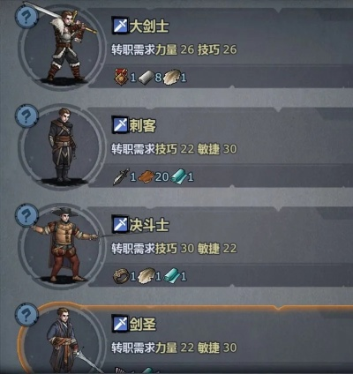353x374 pixels.
Task: Tap the ring item under 决斗士
Action: tap(121, 276)
